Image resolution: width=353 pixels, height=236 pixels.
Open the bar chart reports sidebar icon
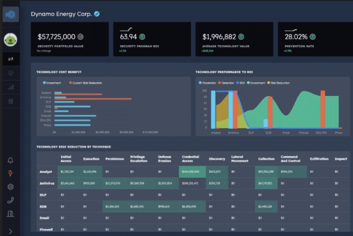[11, 87]
